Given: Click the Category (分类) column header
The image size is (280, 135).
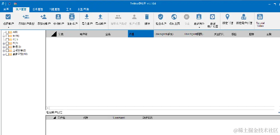Looking at the screenshot, I should (61, 34).
